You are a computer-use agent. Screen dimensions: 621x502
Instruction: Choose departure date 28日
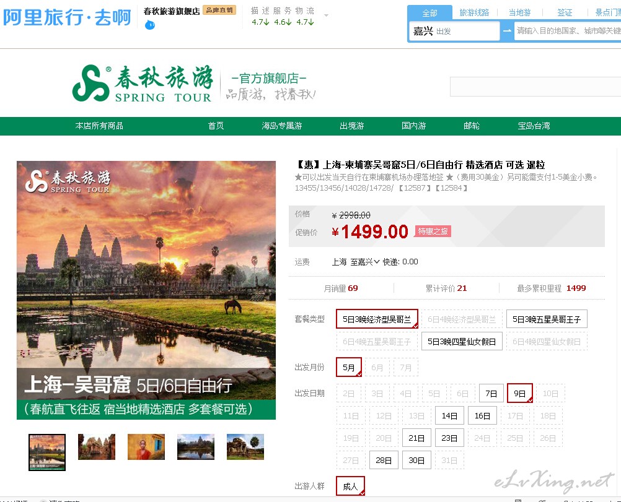[384, 460]
